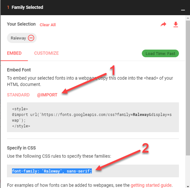Remove Raleway with the minus icon
Screen dimensions: 190x188
tap(31, 38)
